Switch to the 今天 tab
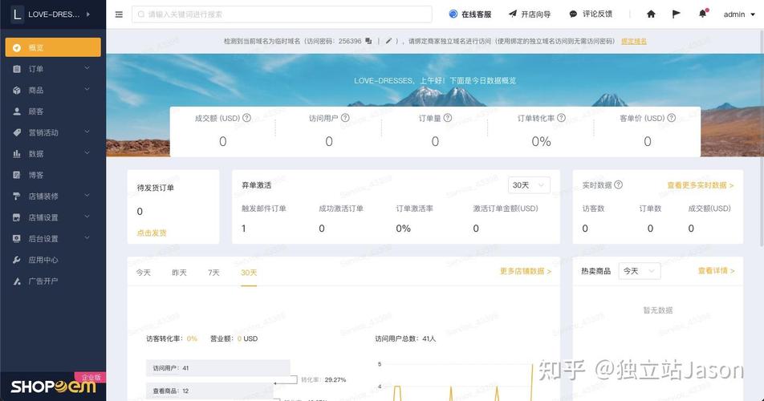This screenshot has width=764, height=401. [x=143, y=273]
